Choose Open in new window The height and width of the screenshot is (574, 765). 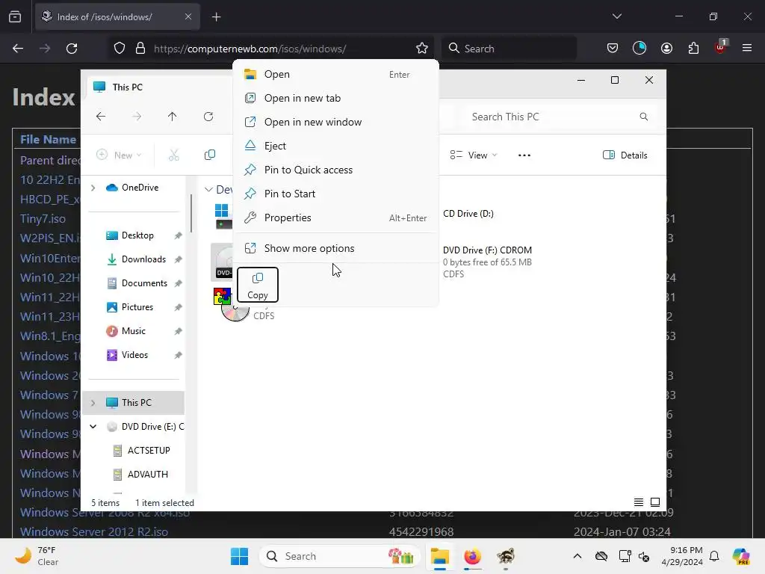[x=335, y=122]
